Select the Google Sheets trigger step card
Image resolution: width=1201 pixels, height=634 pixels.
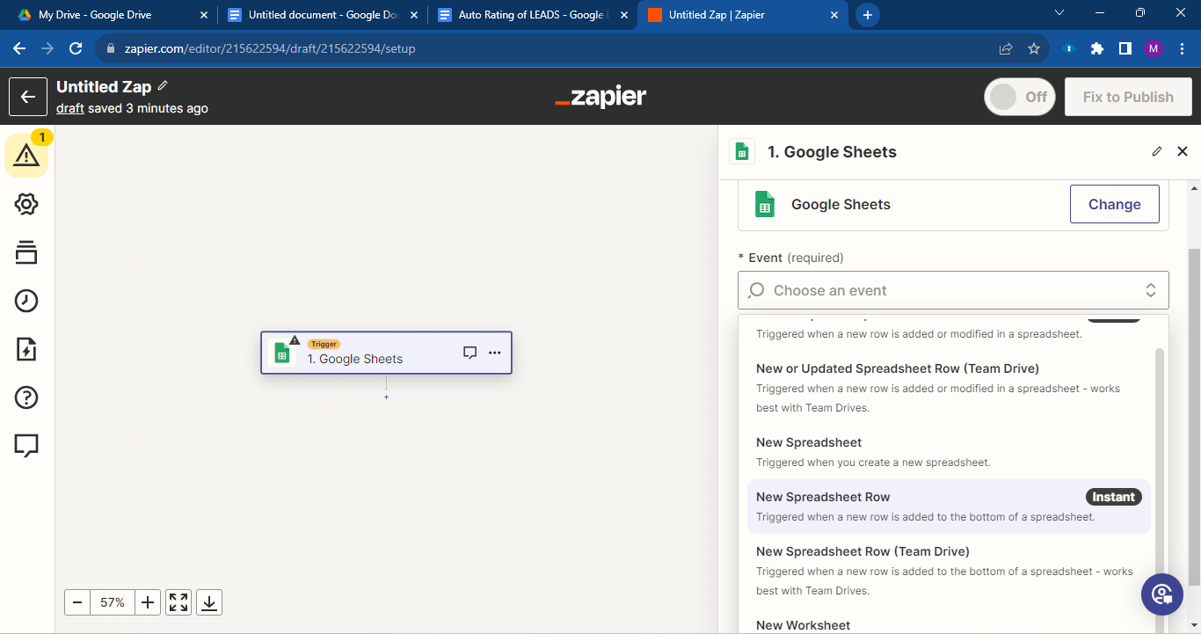(386, 353)
